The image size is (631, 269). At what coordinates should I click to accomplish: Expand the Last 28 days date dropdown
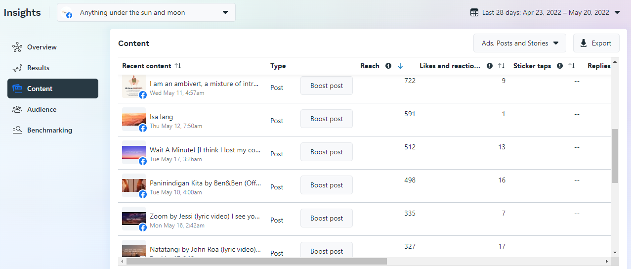617,12
